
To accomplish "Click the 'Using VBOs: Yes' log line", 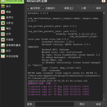I will point(52,60).
